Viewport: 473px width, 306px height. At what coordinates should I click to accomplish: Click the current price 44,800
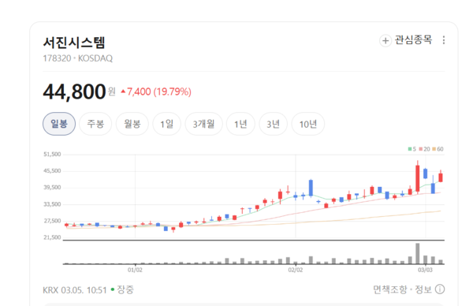(x=74, y=91)
